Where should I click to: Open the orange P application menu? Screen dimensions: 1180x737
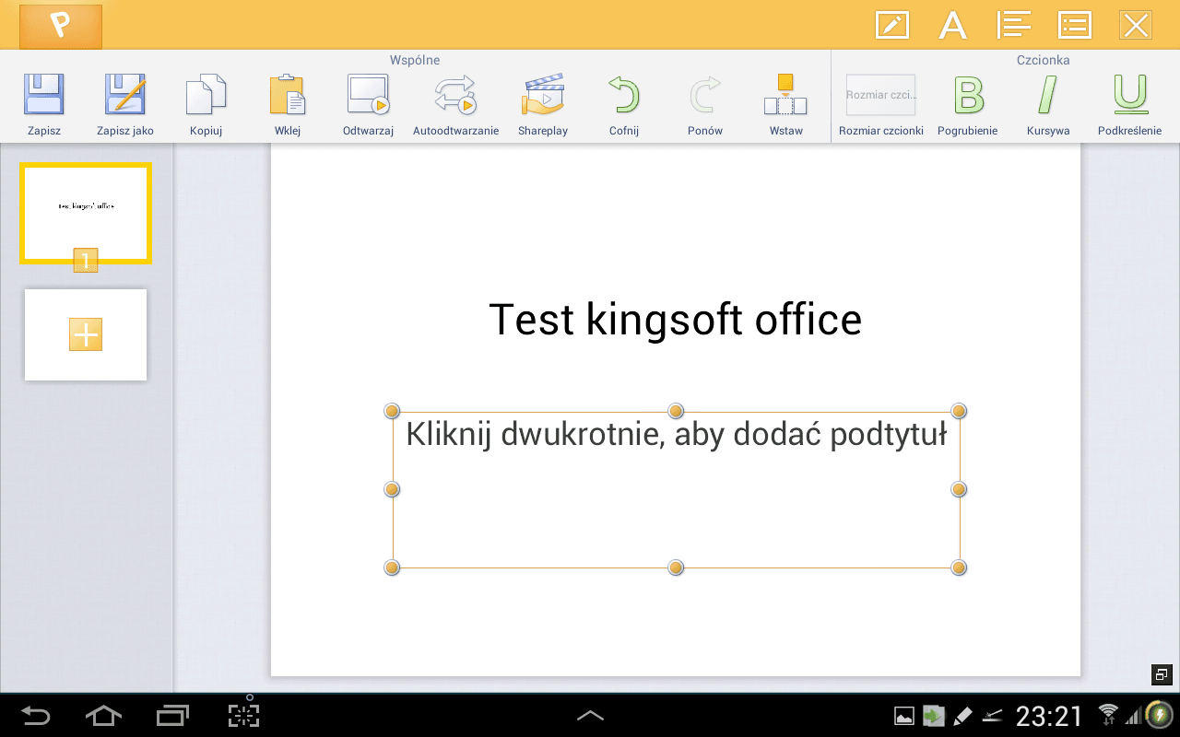point(61,25)
